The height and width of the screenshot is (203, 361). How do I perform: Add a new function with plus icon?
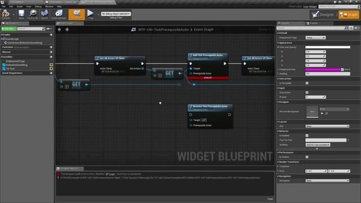[x=51, y=47]
